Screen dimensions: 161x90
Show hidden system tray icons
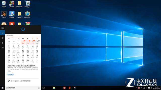pyautogui.click(x=136, y=88)
